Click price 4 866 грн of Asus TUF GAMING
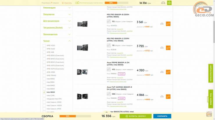Screen dimensions: 215x120 pyautogui.click(x=142, y=95)
